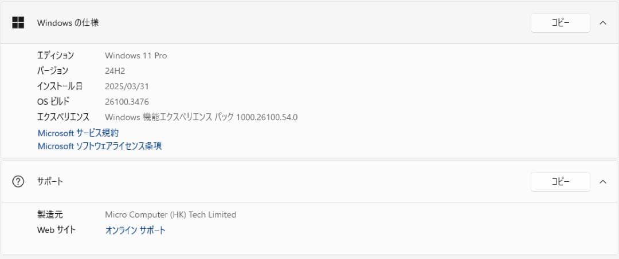Collapse the Windows の仕様 section
The image size is (619, 259).
602,23
